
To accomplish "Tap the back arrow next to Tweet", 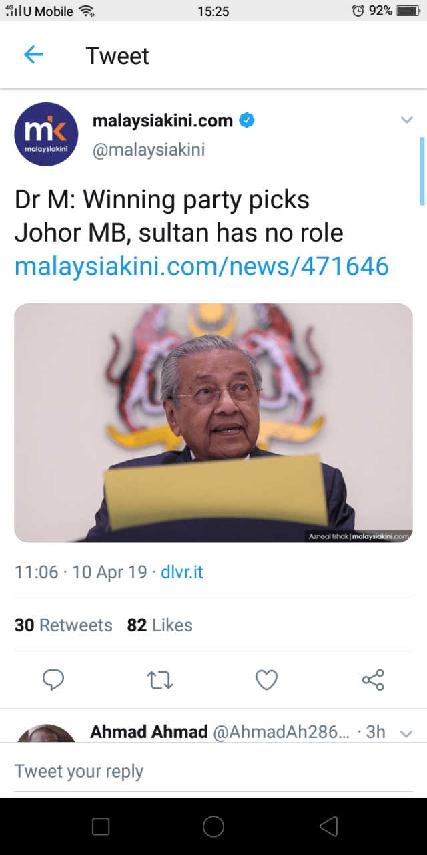I will pos(33,55).
